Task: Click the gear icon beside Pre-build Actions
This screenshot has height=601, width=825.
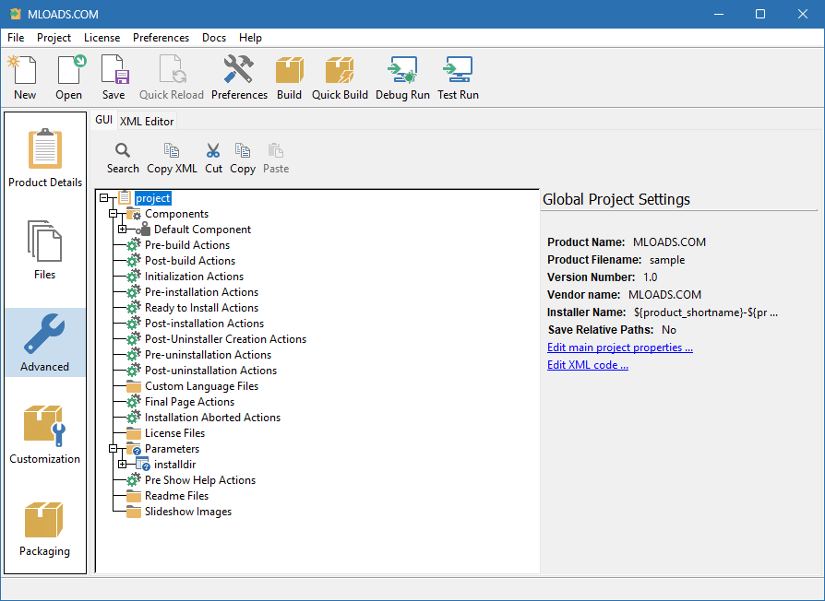Action: 134,245
